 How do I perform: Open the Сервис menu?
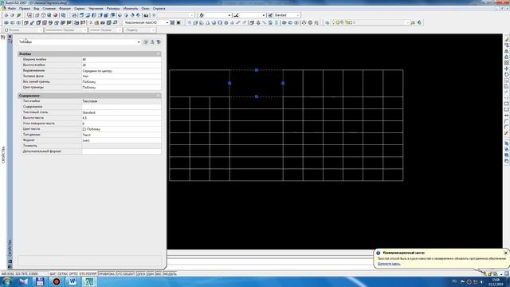point(80,9)
